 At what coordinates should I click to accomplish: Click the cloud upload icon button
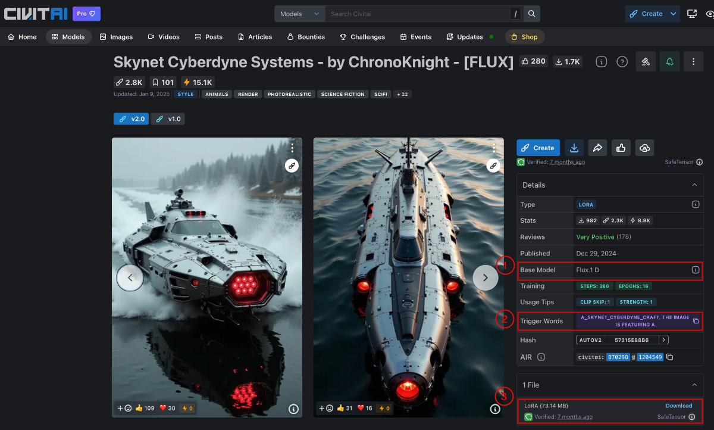pyautogui.click(x=645, y=148)
